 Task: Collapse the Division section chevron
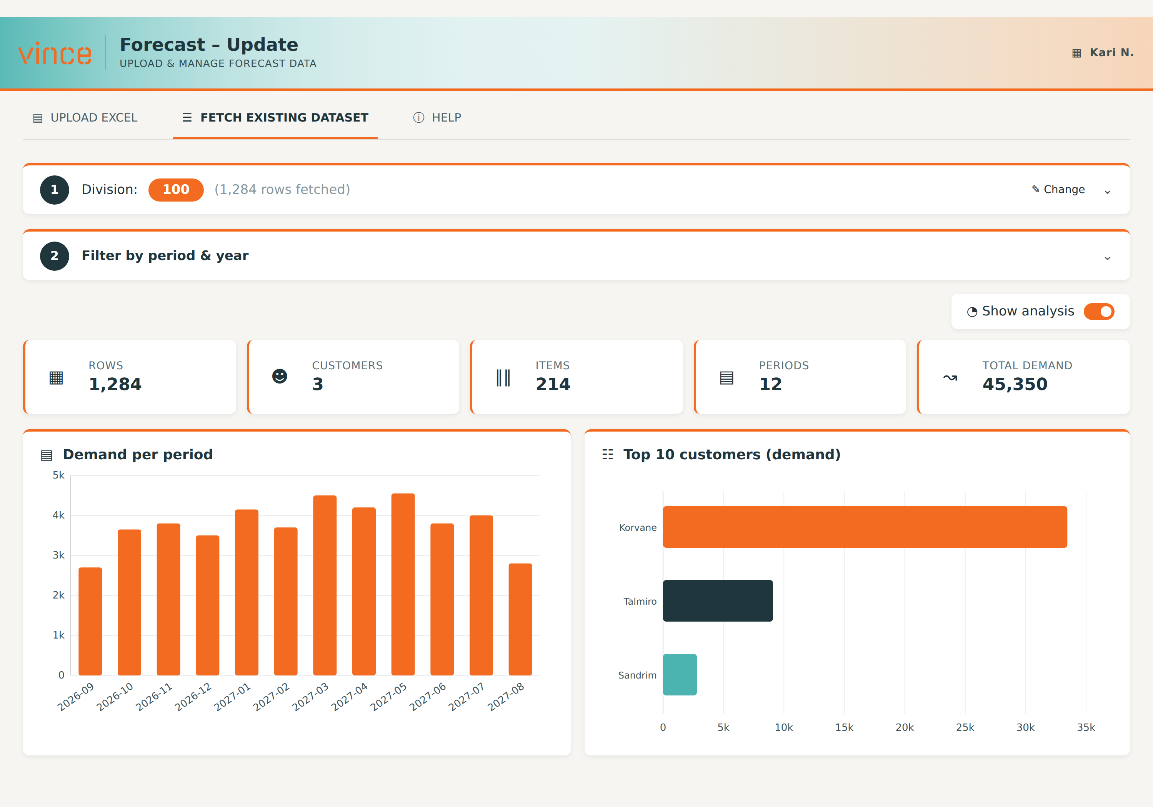[x=1107, y=192]
